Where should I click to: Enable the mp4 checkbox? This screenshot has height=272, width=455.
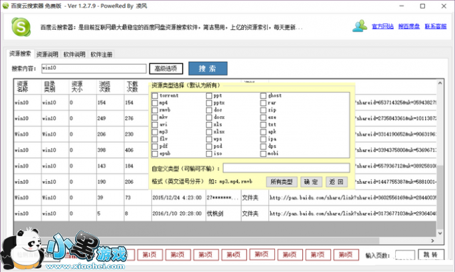click(155, 103)
